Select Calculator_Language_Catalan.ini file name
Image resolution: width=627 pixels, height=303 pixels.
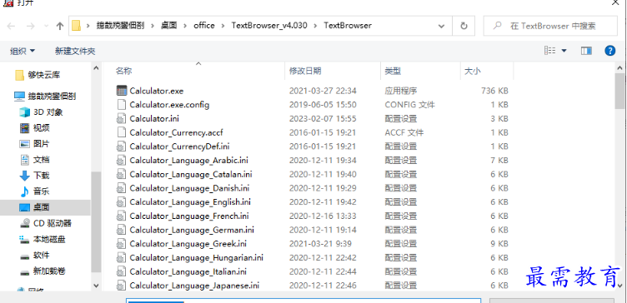pyautogui.click(x=191, y=175)
